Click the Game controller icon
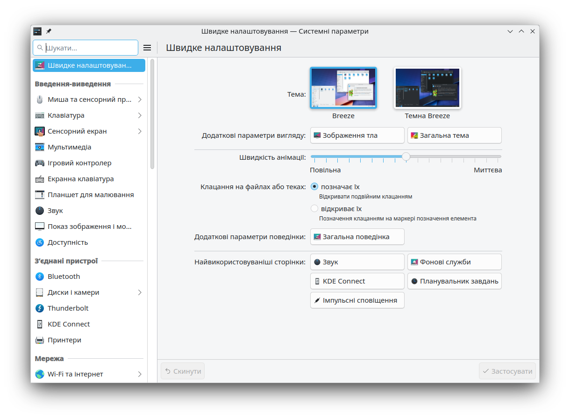The width and height of the screenshot is (570, 419). (40, 163)
